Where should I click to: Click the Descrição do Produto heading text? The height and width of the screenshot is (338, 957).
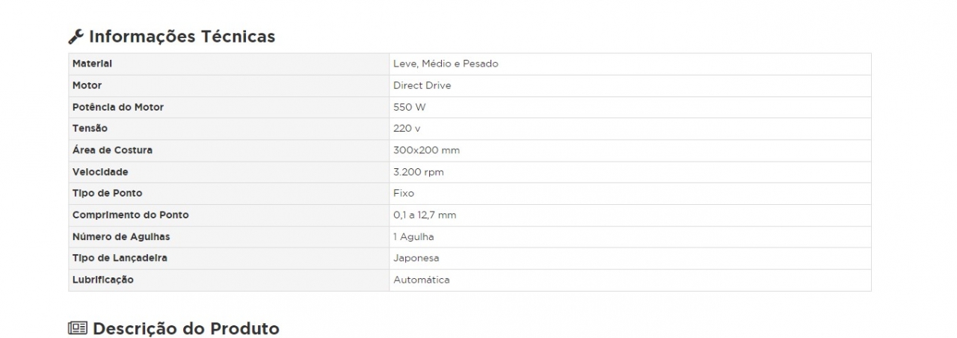tap(185, 328)
